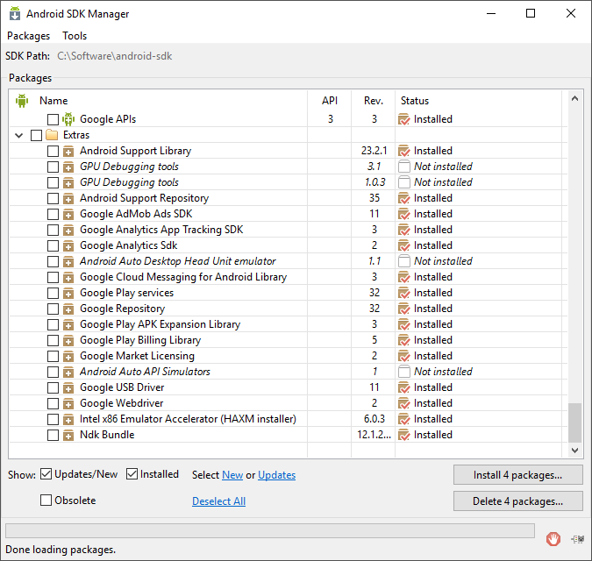Click the Android icon in Name column header

pos(22,101)
